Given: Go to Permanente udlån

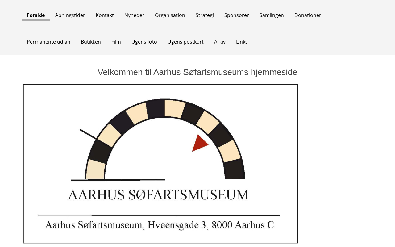Looking at the screenshot, I should tap(48, 42).
